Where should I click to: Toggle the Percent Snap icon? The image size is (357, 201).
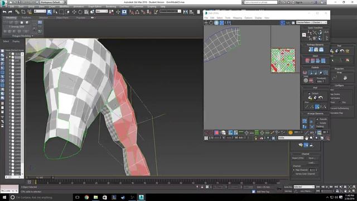pyautogui.click(x=143, y=12)
